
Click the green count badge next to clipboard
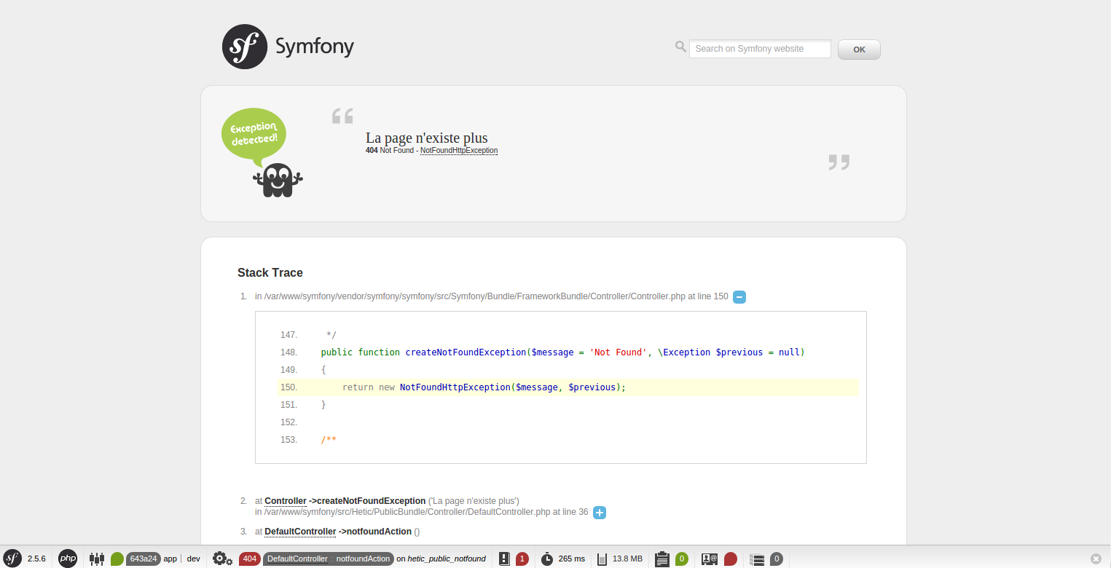click(x=681, y=559)
